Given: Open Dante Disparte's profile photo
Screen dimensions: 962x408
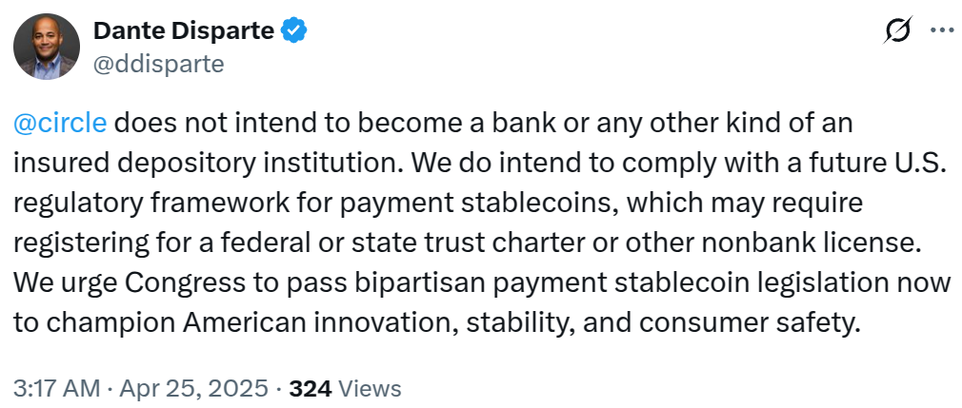Looking at the screenshot, I should tap(47, 47).
